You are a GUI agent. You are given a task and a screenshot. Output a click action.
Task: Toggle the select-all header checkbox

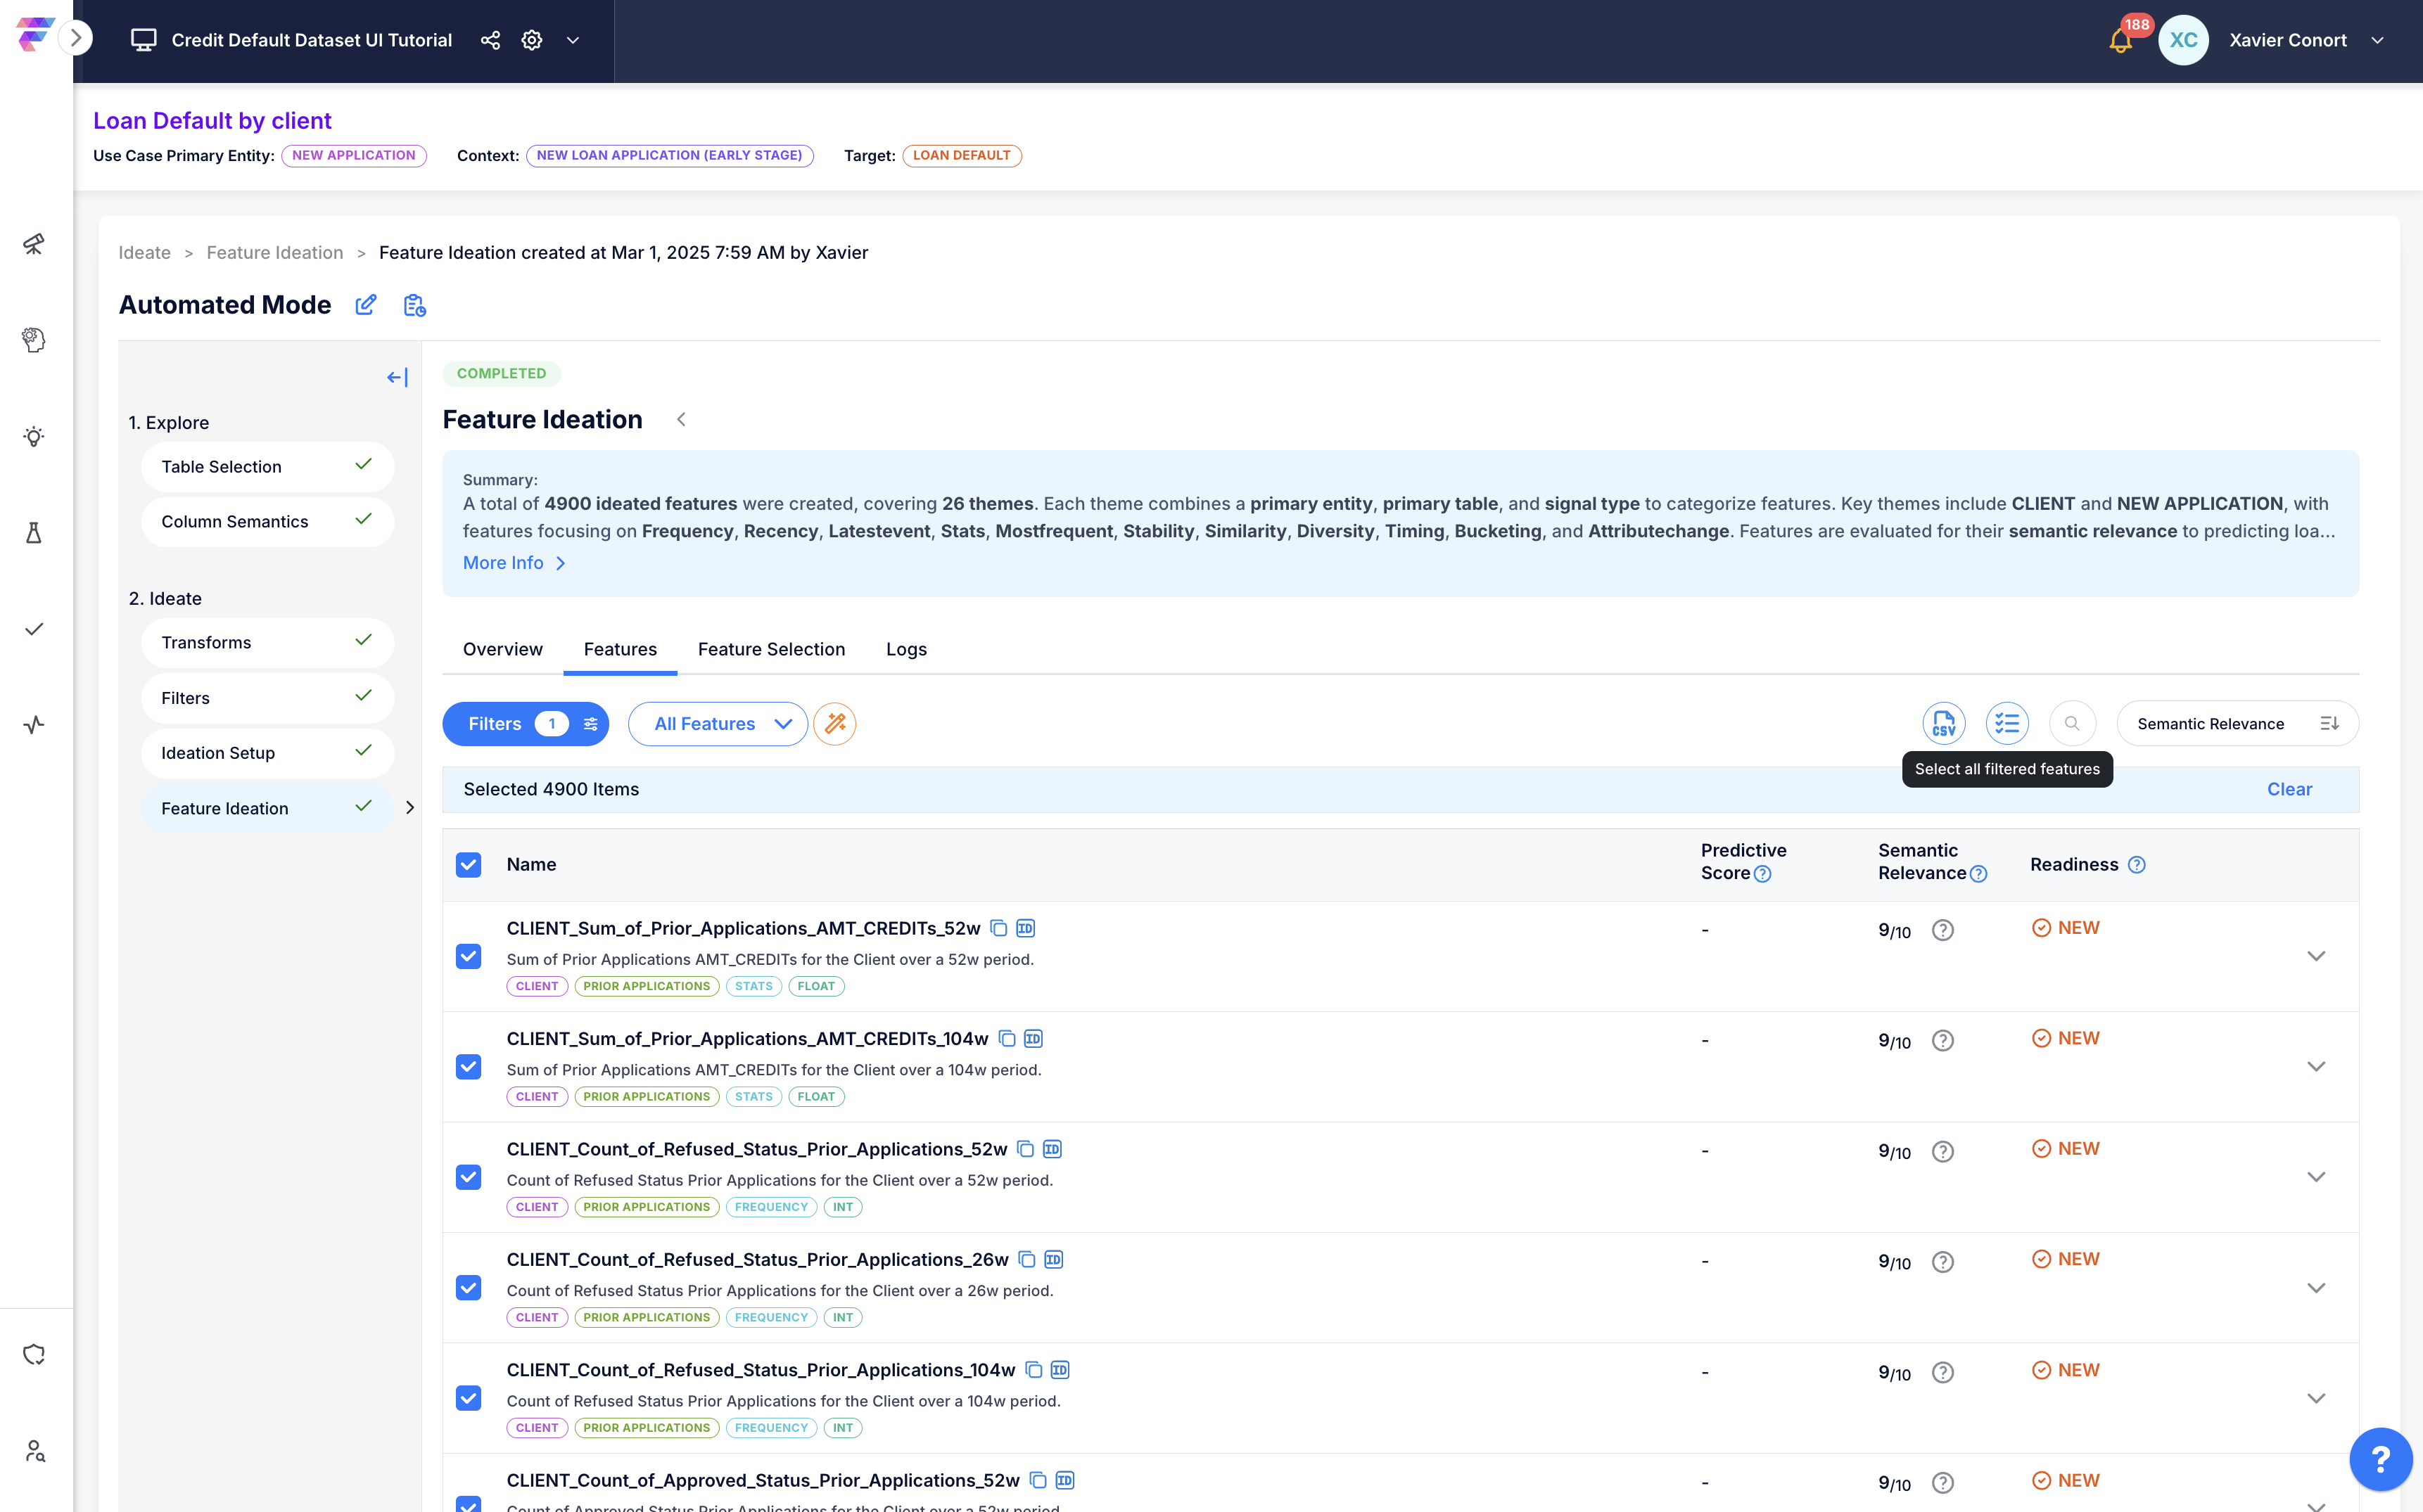coord(469,865)
